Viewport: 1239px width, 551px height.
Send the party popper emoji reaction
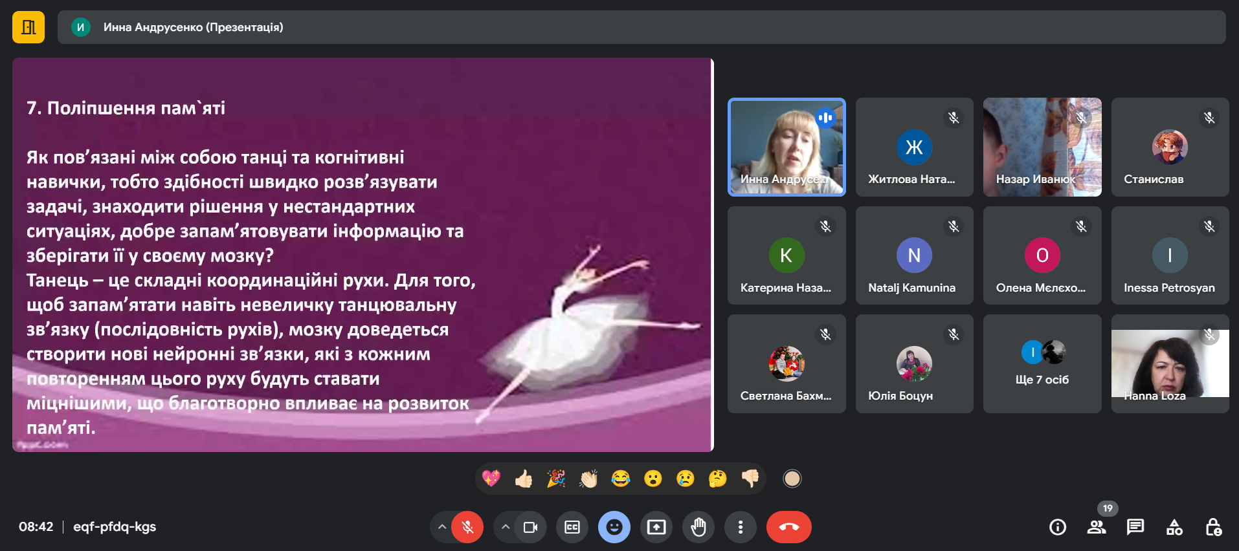click(x=556, y=479)
